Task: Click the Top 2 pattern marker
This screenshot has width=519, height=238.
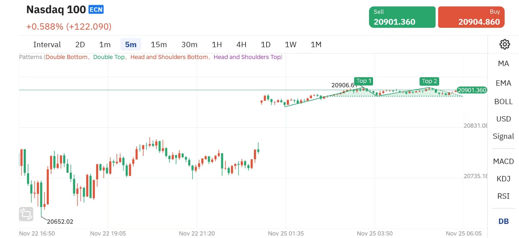Action: (x=429, y=81)
